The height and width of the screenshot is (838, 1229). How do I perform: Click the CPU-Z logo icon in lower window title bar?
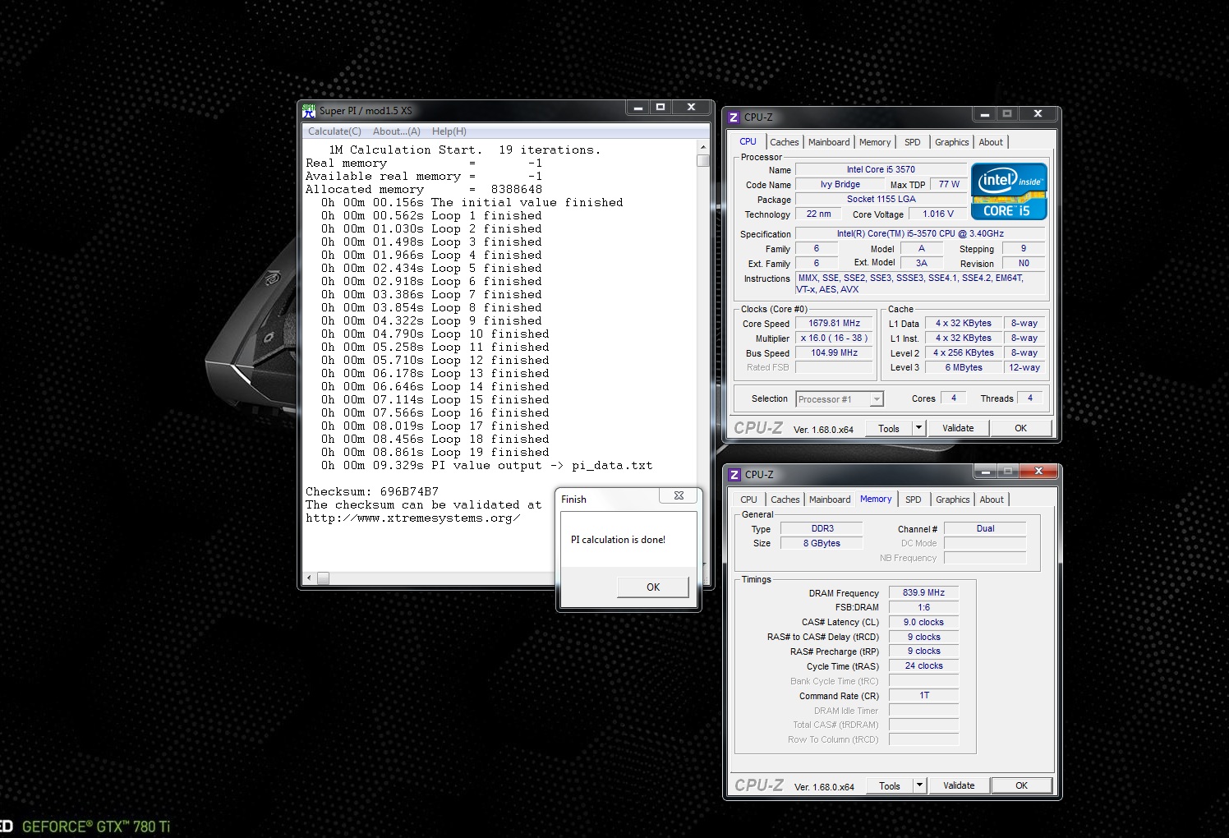coord(735,475)
